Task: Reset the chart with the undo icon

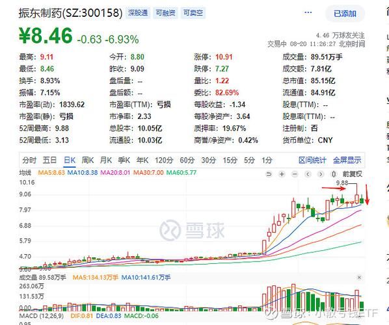Action: pos(269,174)
